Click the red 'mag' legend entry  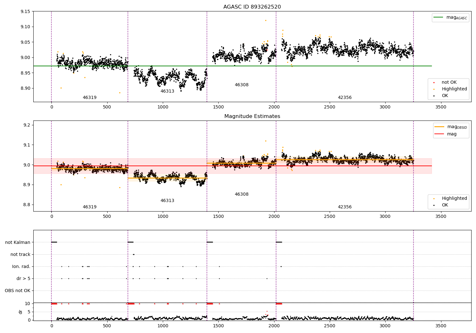click(446, 134)
